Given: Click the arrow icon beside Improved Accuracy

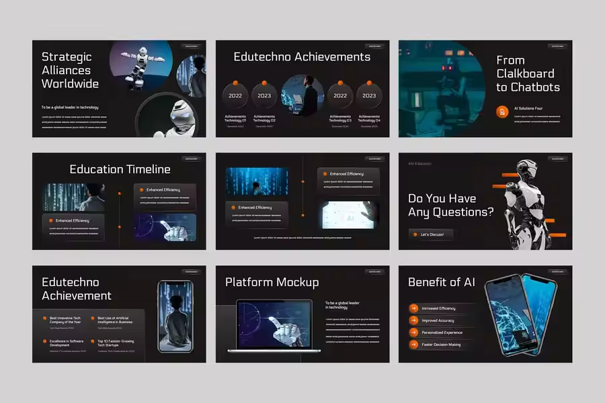Looking at the screenshot, I should click(414, 320).
